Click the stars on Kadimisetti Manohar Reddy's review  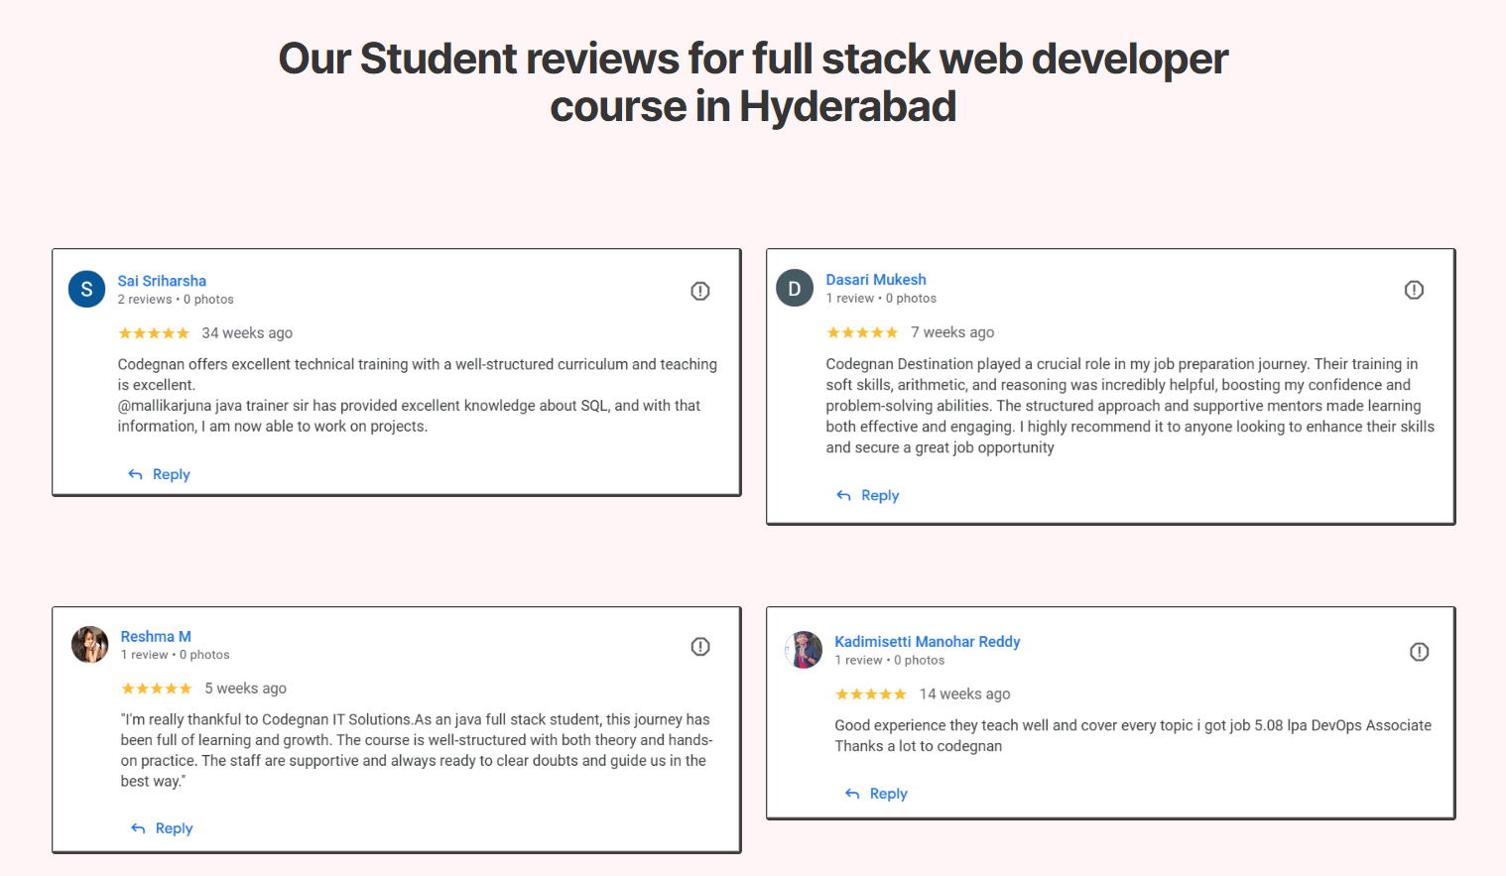pos(870,694)
